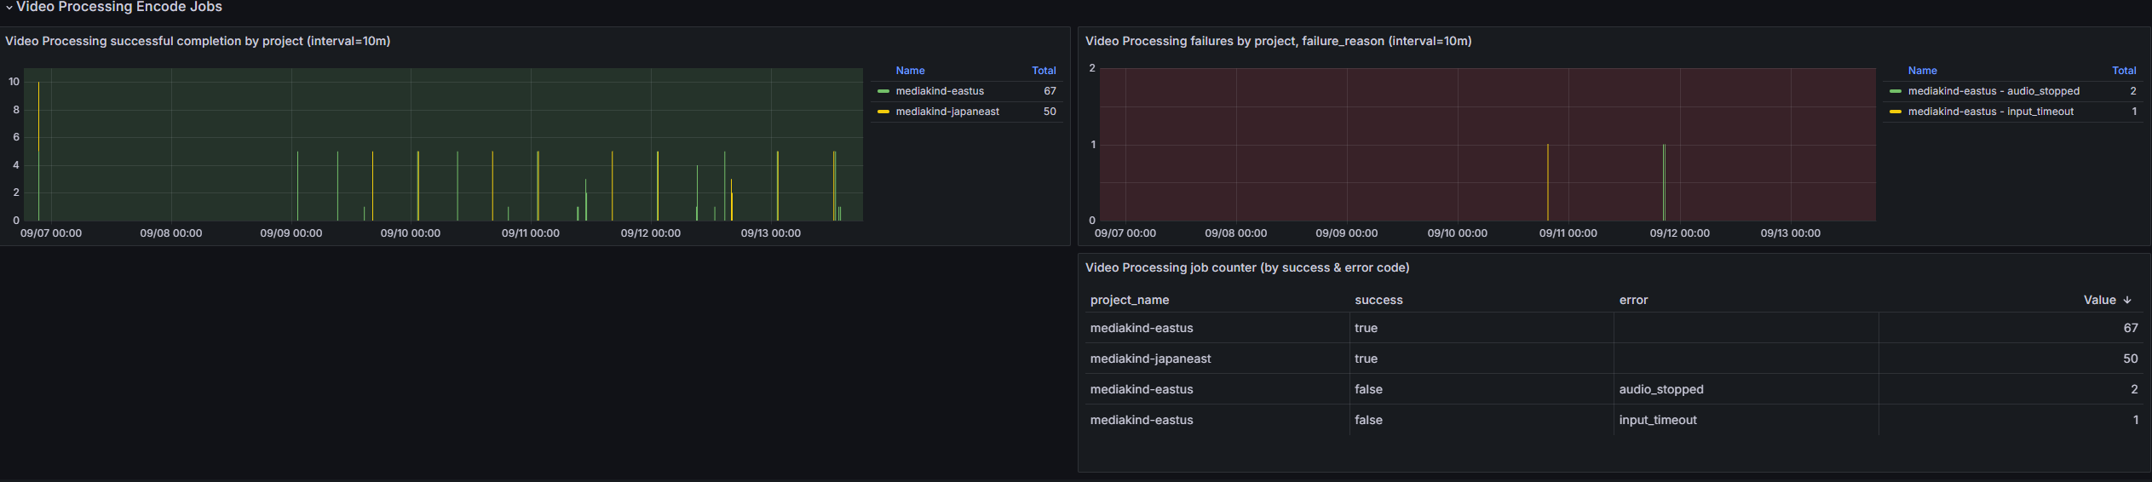Image resolution: width=2152 pixels, height=482 pixels.
Task: Sort job counter table by project_name
Action: pyautogui.click(x=1129, y=300)
